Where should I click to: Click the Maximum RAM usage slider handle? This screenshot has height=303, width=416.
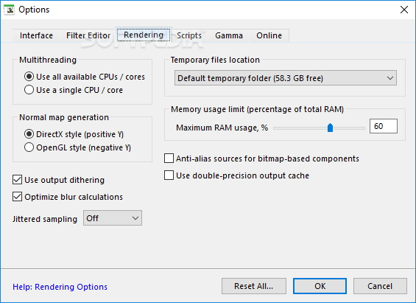click(330, 128)
